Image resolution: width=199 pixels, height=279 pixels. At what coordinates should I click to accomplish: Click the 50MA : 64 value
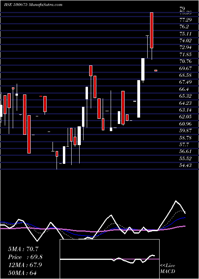22,273
